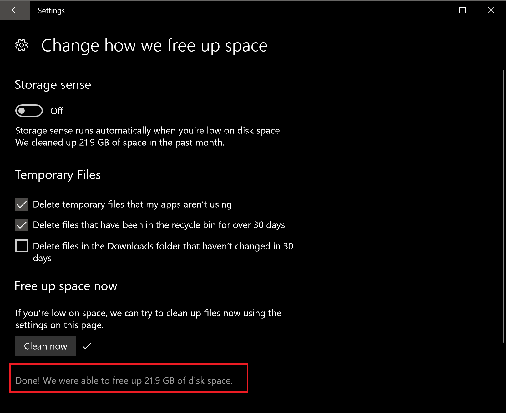Maximize the Settings window
This screenshot has width=506, height=413.
click(x=463, y=10)
